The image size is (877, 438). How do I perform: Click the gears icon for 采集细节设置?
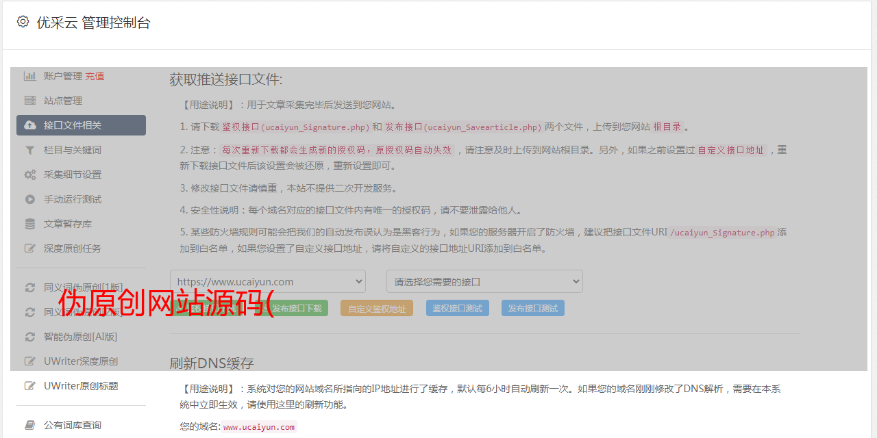(x=30, y=175)
